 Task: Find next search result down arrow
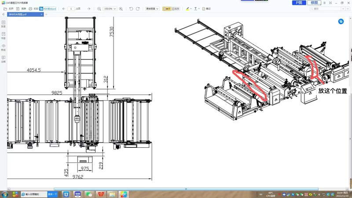coord(348,9)
